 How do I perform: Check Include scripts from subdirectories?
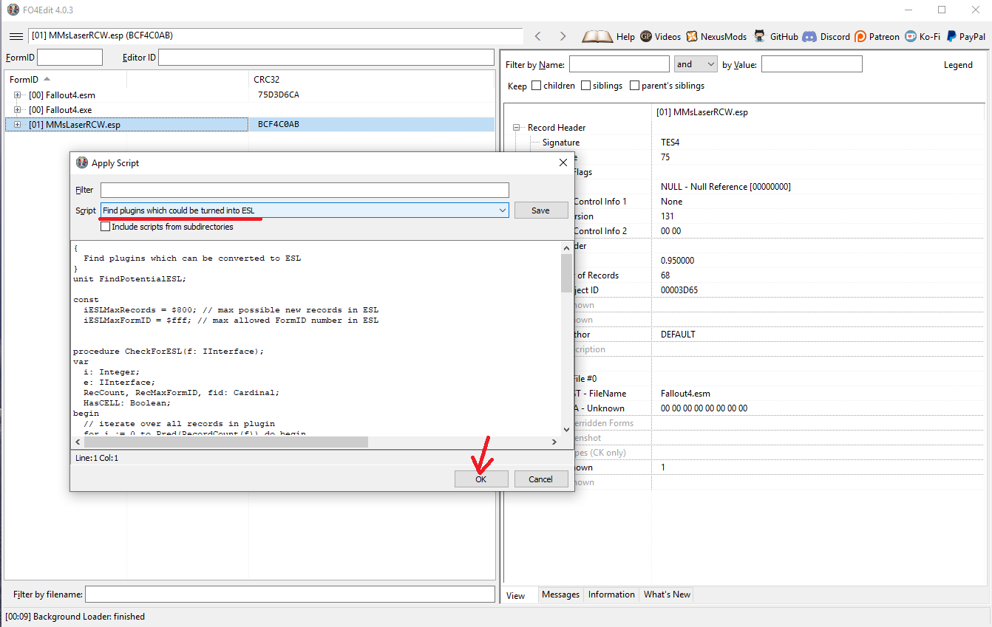[105, 227]
